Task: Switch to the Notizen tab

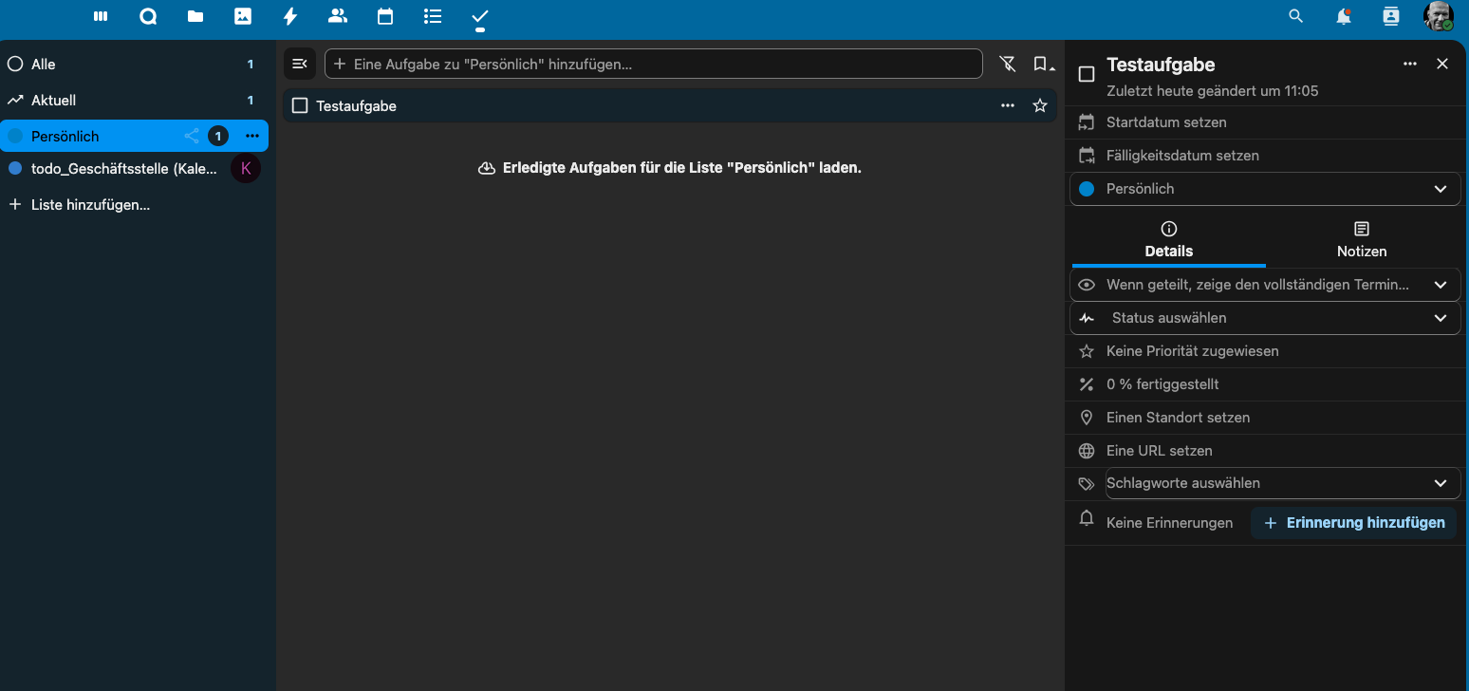Action: pos(1361,240)
